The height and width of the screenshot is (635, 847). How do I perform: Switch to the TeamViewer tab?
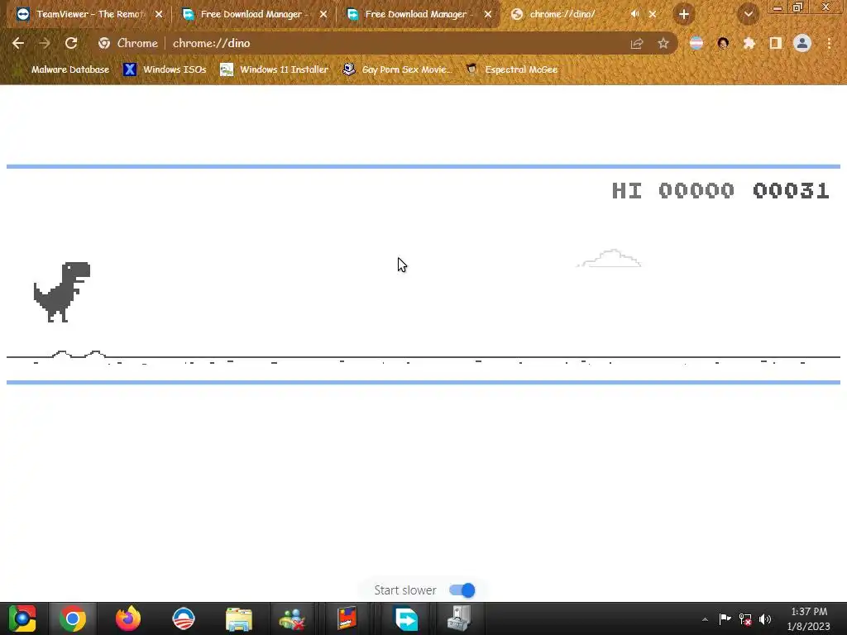point(89,14)
